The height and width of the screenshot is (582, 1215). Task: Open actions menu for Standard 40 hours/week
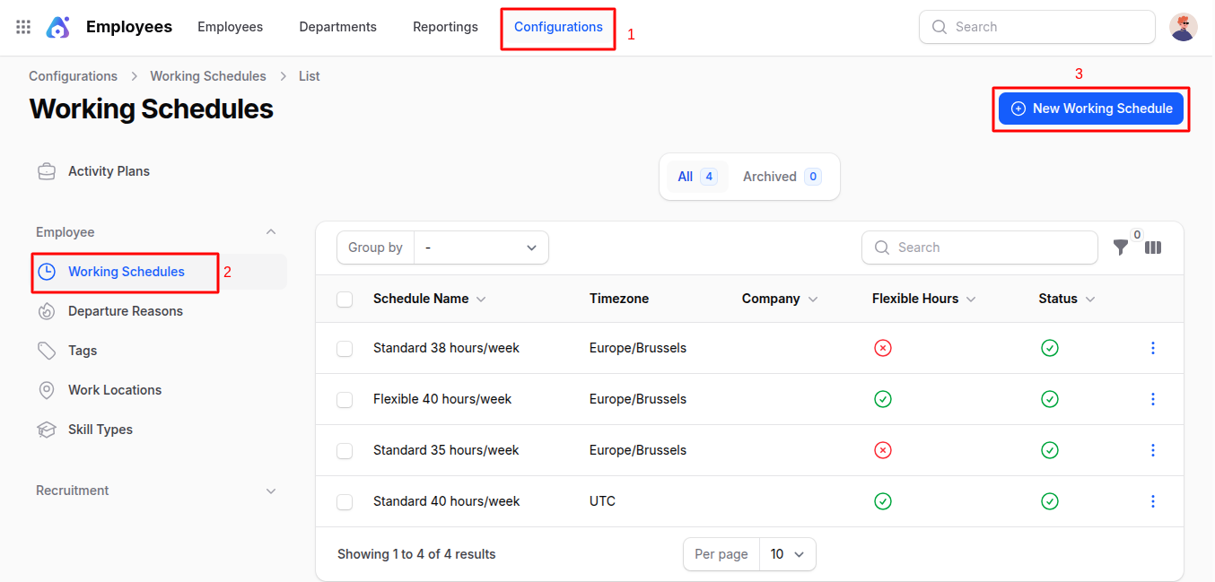1153,501
